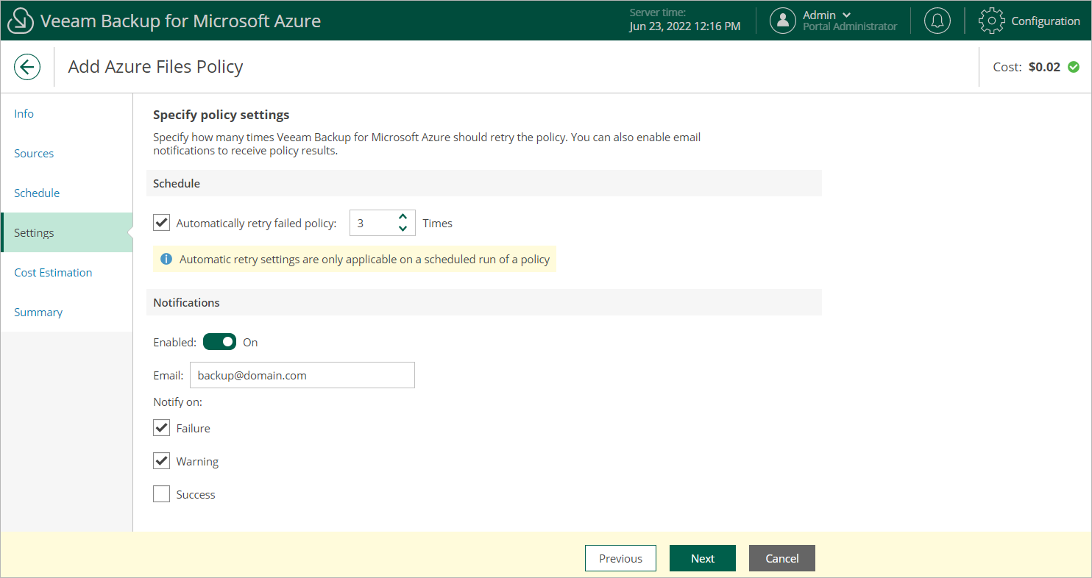Click the green cost status checkmark
Viewport: 1092px width, 578px height.
pyautogui.click(x=1074, y=67)
